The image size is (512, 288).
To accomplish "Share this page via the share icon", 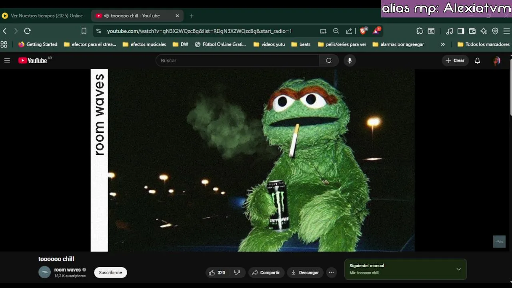I will 349,31.
